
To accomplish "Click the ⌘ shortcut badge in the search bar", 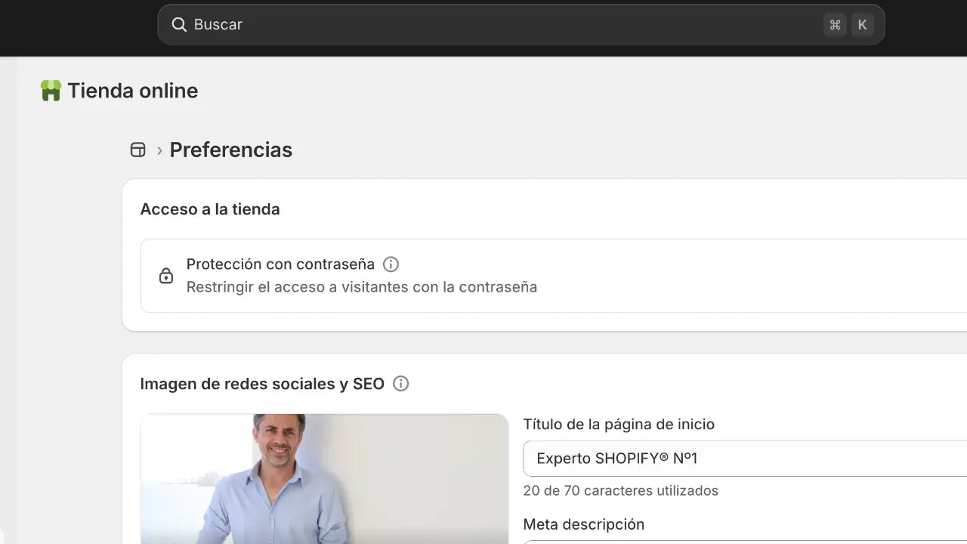I will (835, 24).
